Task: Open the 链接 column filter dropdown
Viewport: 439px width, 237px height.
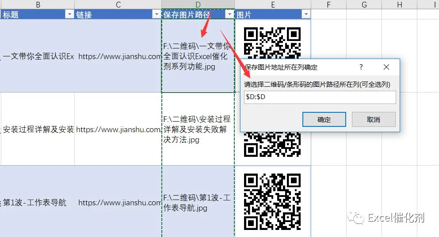Action: pyautogui.click(x=157, y=14)
